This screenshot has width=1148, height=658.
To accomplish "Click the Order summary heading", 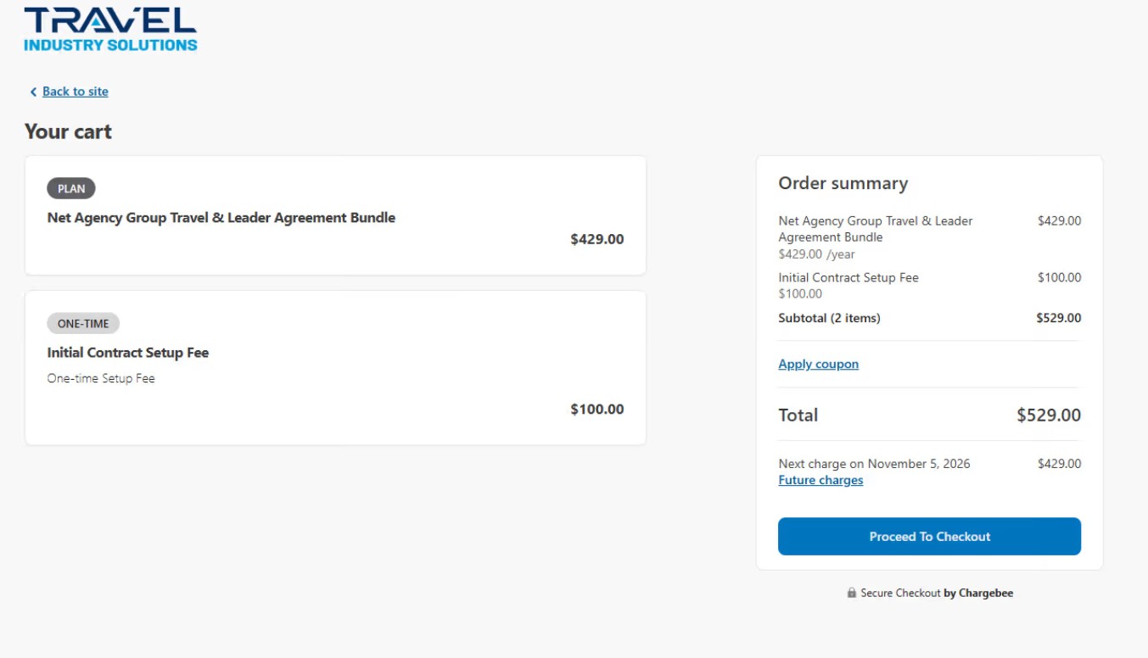I will (x=843, y=183).
